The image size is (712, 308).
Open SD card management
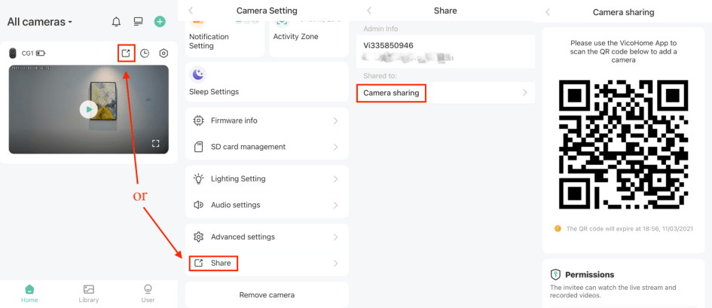(x=267, y=147)
